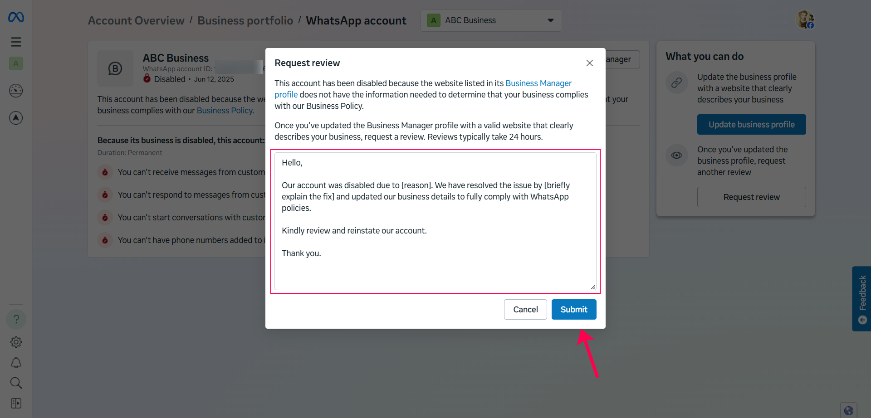Open the Billing icon at sidebar bottom
871x418 pixels.
coord(16,403)
